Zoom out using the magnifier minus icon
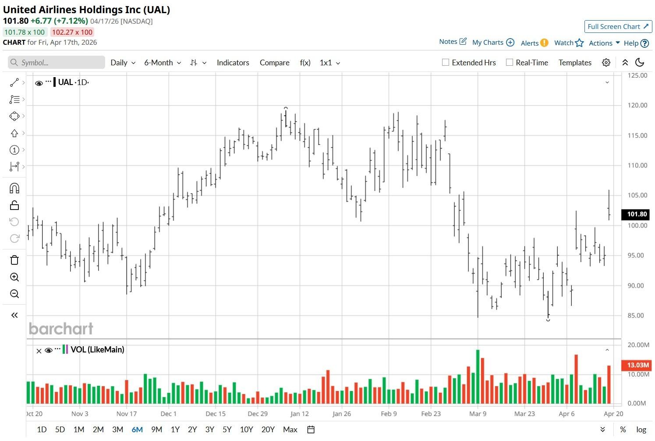The image size is (655, 441). [x=14, y=294]
